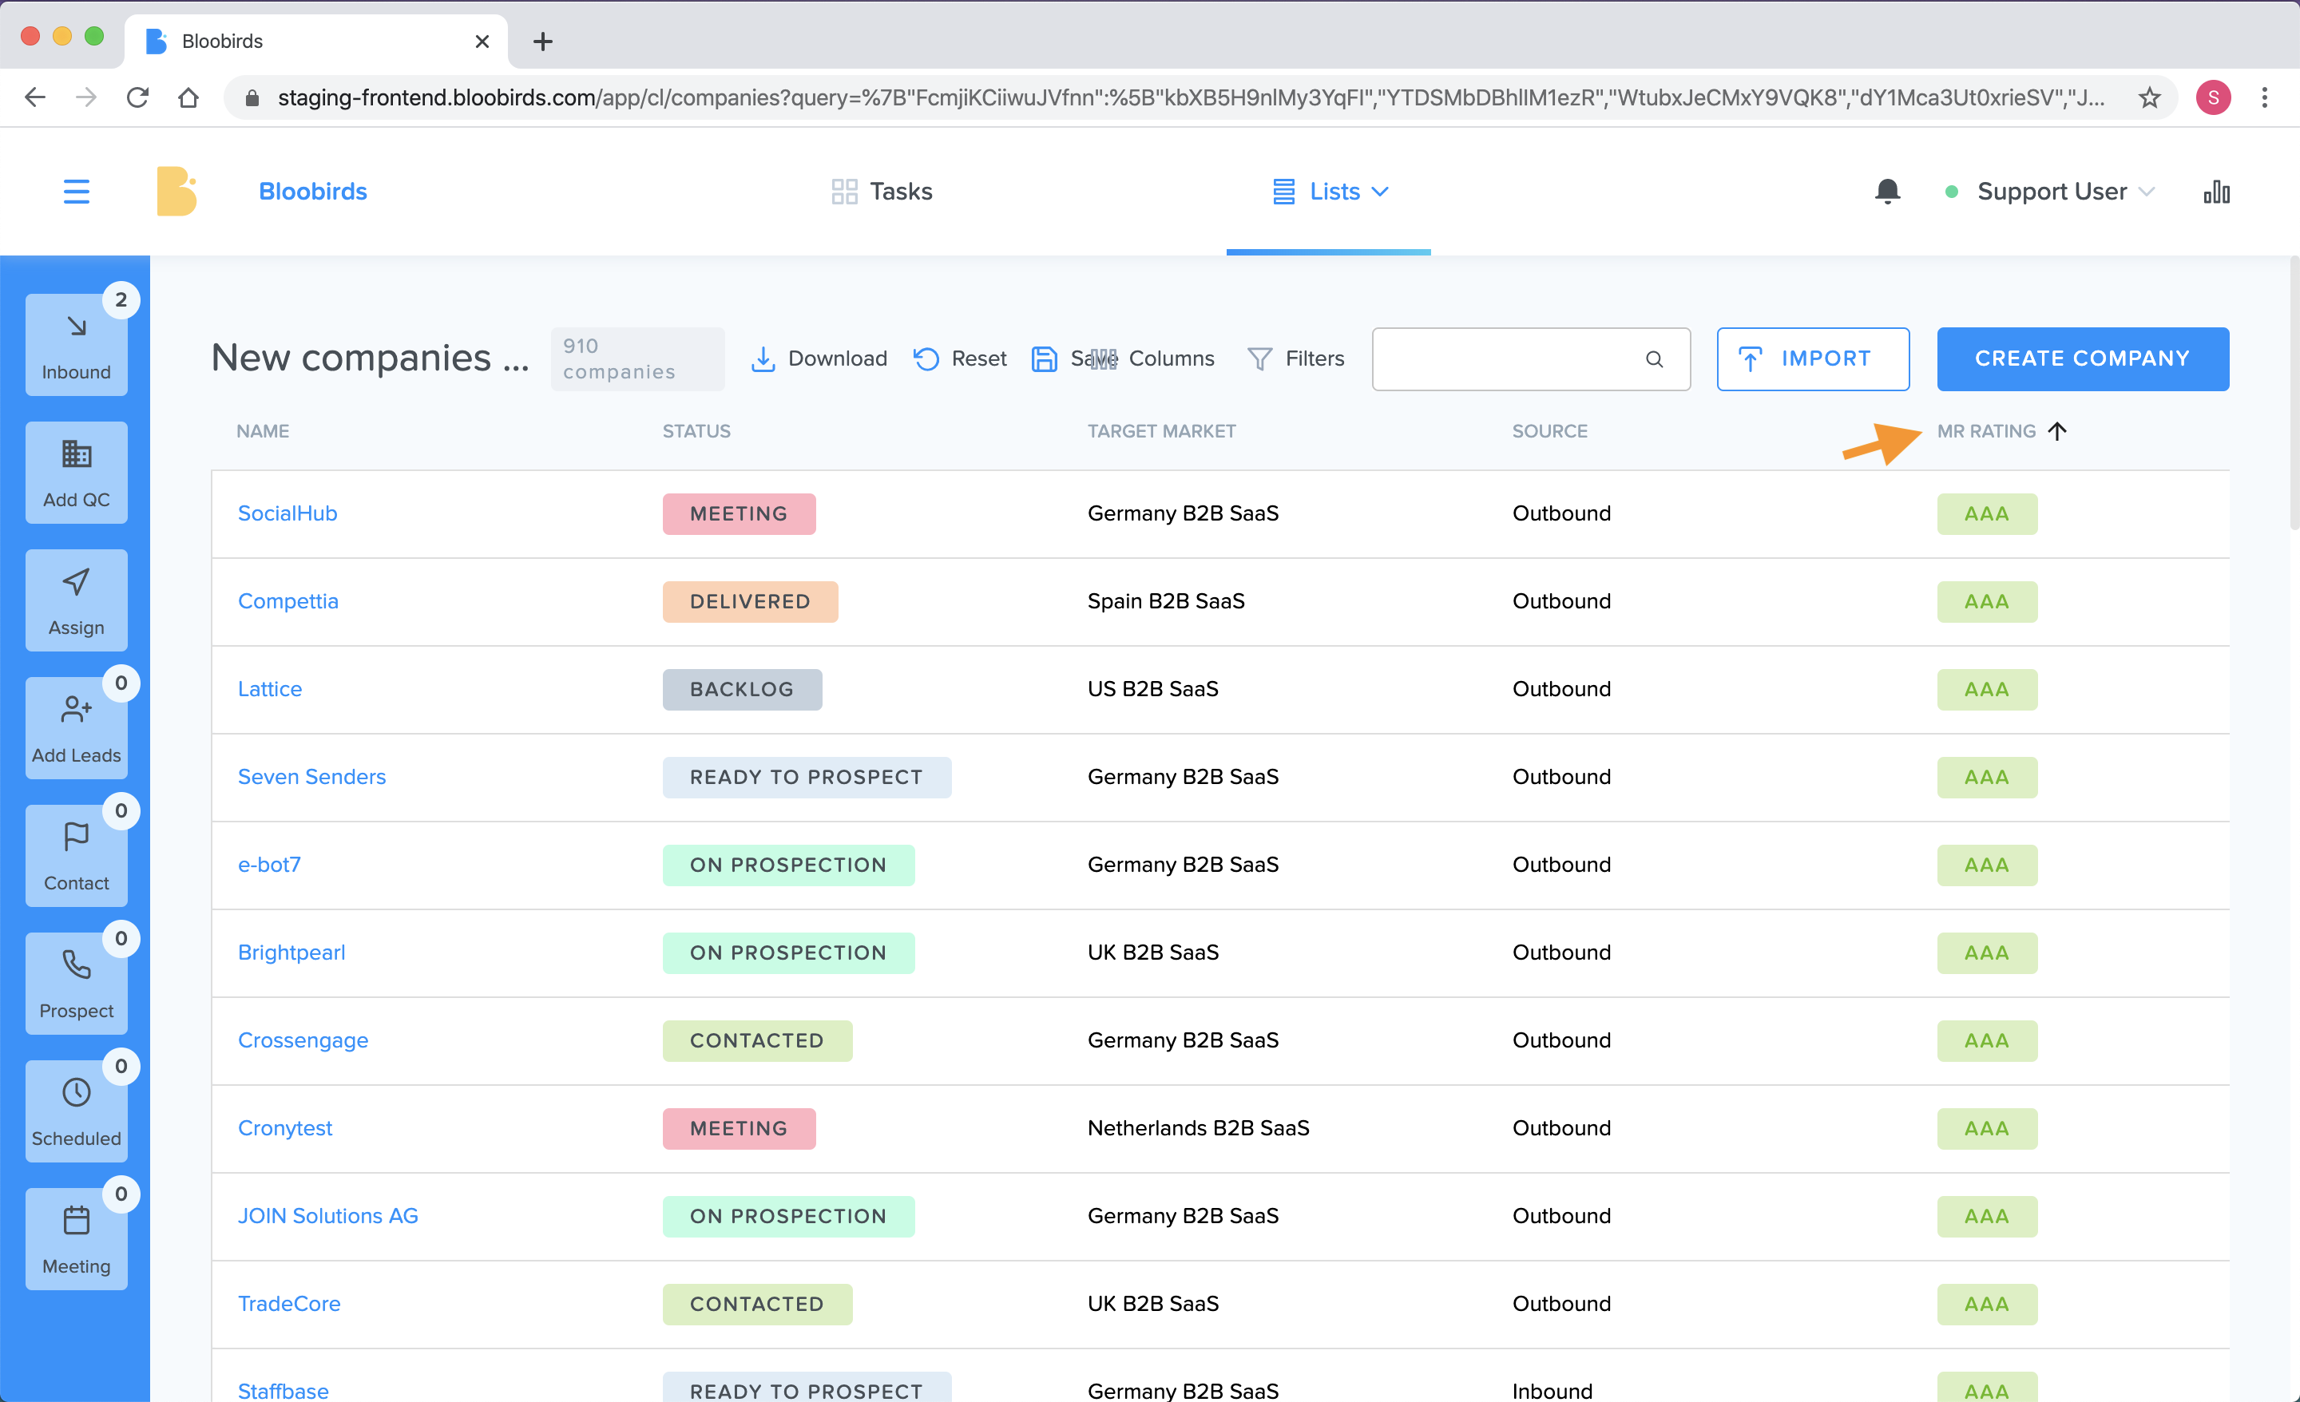Open the Cronytest company
Image resolution: width=2300 pixels, height=1402 pixels.
point(284,1127)
